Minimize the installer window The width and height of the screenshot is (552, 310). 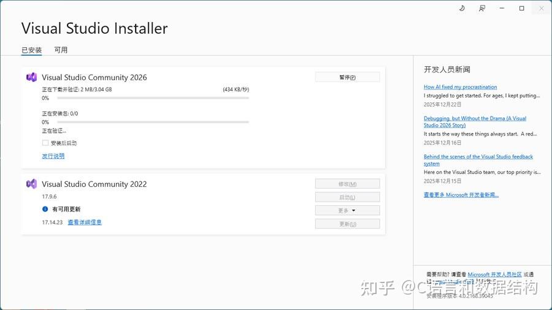(502, 8)
